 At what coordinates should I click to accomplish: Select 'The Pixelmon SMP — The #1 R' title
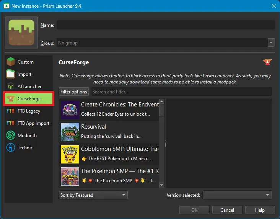120,171
